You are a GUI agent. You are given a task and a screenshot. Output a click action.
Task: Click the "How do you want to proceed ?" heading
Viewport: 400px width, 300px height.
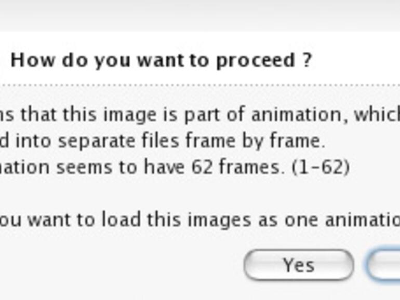161,60
